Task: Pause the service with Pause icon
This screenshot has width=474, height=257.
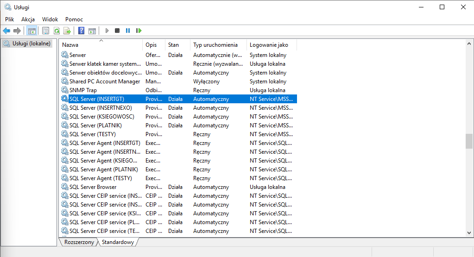Action: [128, 31]
